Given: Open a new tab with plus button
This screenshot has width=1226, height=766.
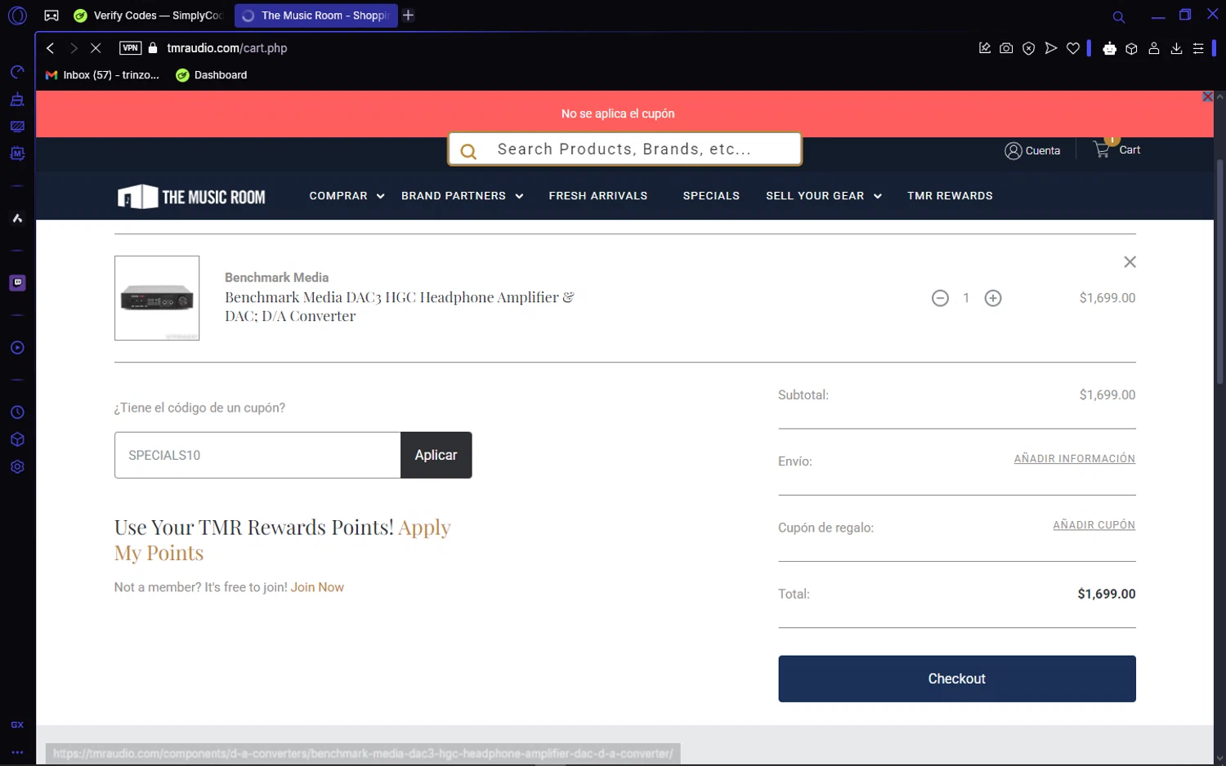Looking at the screenshot, I should (x=409, y=16).
